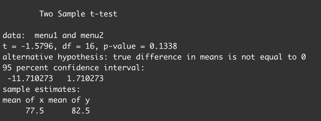This screenshot has width=321, height=121.
Task: Select the t statistic value -1.5796
Action: click(37, 46)
